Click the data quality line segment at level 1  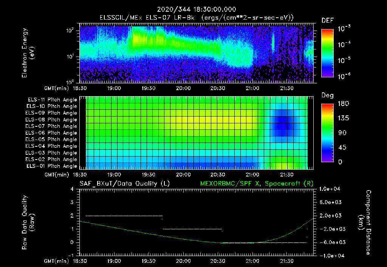(192, 229)
